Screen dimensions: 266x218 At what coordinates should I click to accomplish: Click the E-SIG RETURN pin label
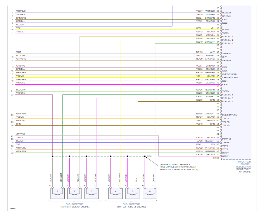[229, 115]
